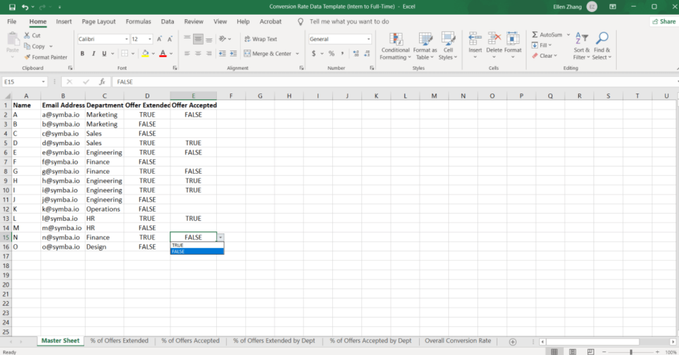Image resolution: width=679 pixels, height=355 pixels.
Task: Apply accounting dollar number format
Action: point(313,54)
